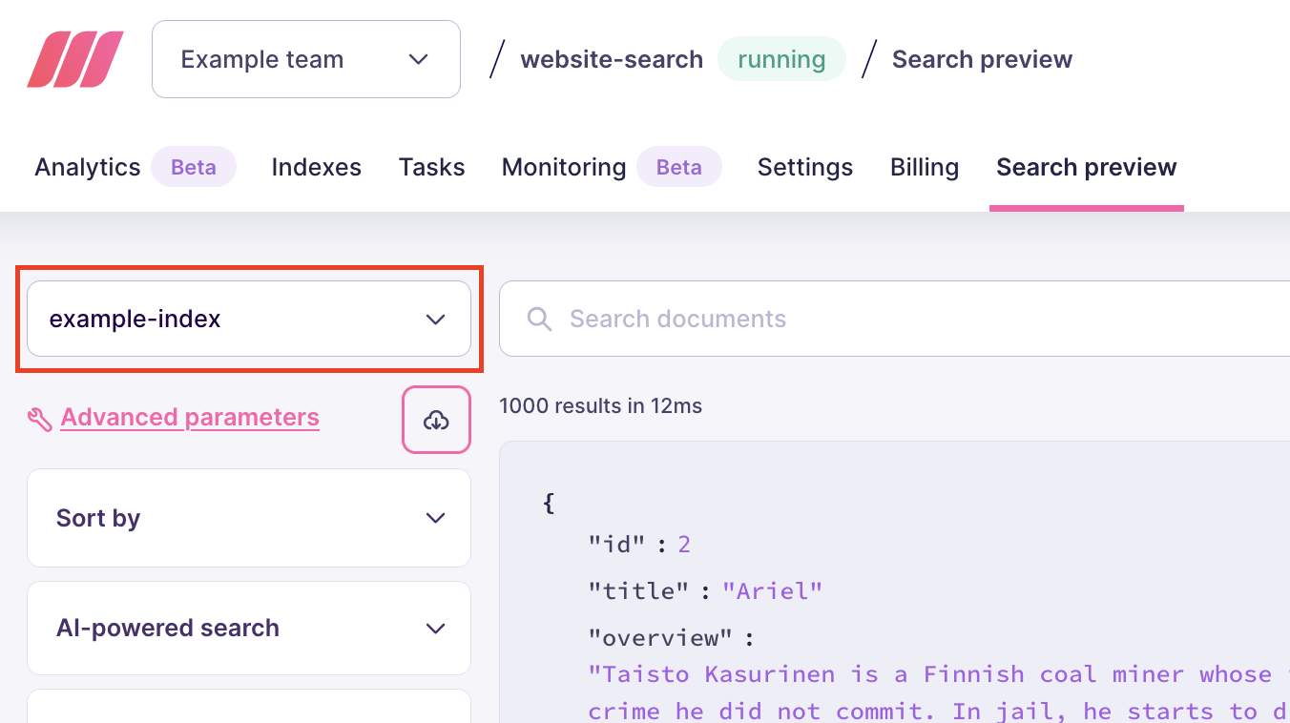1290x723 pixels.
Task: Click website-search in the breadcrumb
Action: click(612, 58)
